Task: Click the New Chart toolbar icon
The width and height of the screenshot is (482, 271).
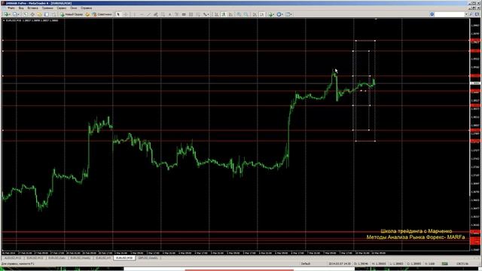Action: [x=7, y=14]
